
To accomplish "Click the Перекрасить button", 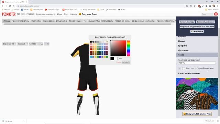I will (197, 31).
